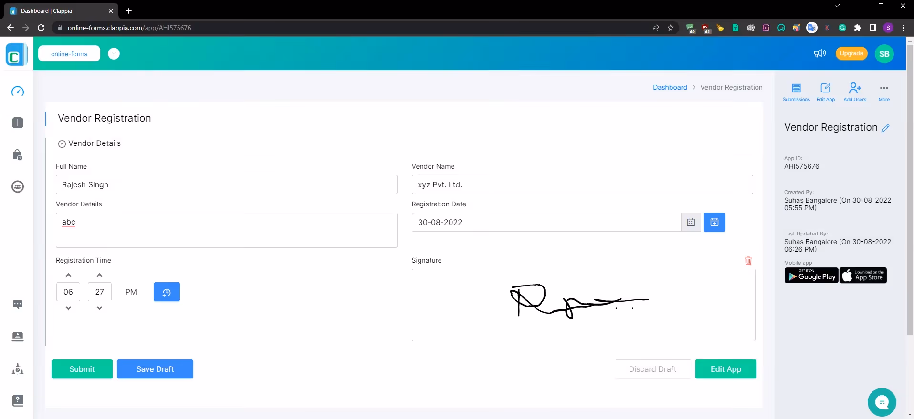Click the minutes input showing 27
This screenshot has height=419, width=914.
click(100, 292)
